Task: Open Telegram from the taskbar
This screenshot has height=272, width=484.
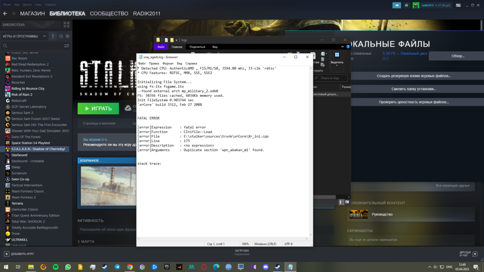Action: click(117, 267)
